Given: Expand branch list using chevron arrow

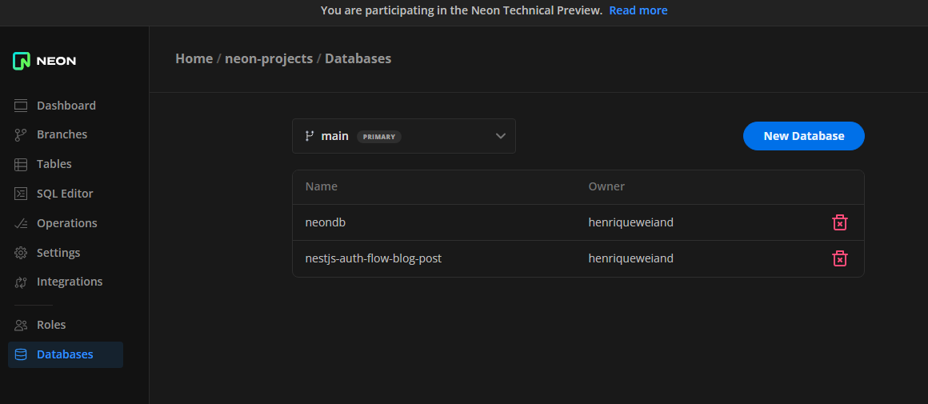Looking at the screenshot, I should [501, 136].
